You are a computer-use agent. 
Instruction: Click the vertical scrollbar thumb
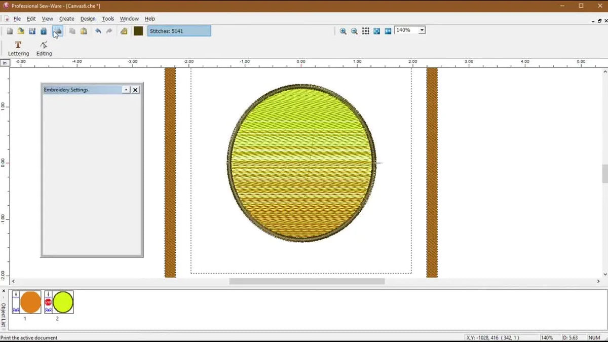[x=604, y=174]
